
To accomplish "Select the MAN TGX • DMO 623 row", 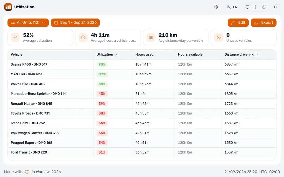I will point(142,74).
